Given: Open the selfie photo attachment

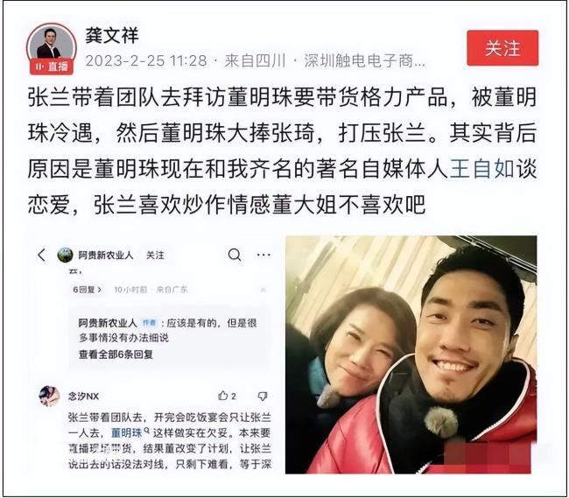Looking at the screenshot, I should (411, 354).
